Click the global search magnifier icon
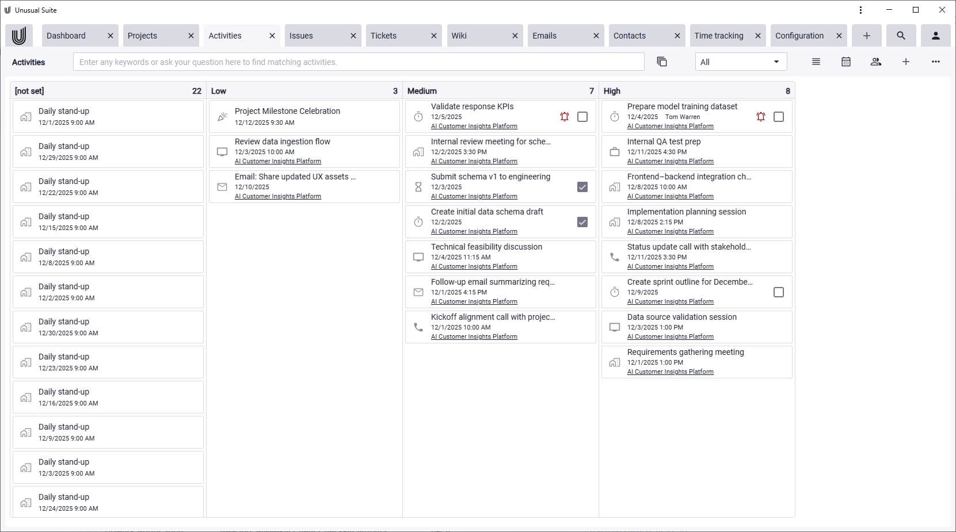956x532 pixels. (x=901, y=36)
